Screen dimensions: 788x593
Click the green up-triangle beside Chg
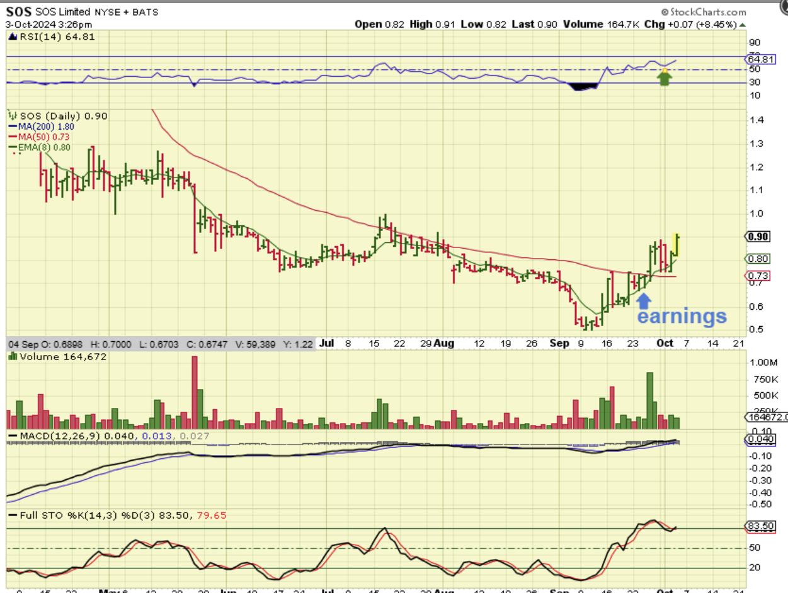[743, 24]
